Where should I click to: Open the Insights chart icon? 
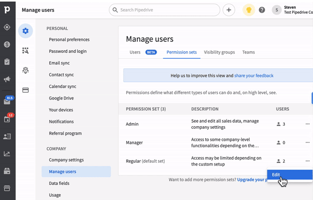point(7,154)
